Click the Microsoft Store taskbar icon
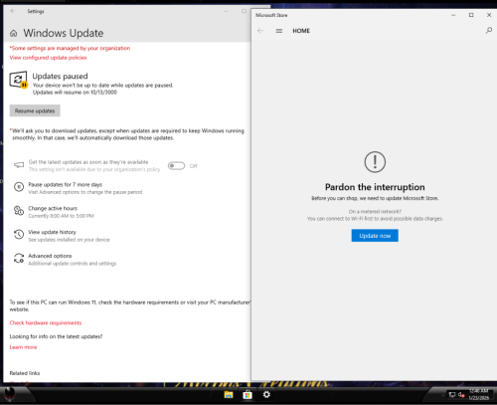The image size is (497, 405). pos(248,395)
